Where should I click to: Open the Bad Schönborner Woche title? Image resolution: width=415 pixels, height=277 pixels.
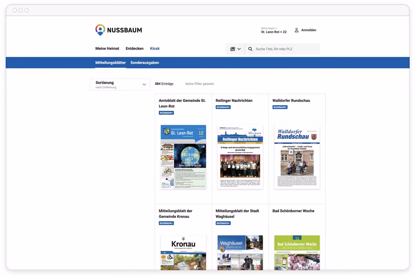pos(293,211)
